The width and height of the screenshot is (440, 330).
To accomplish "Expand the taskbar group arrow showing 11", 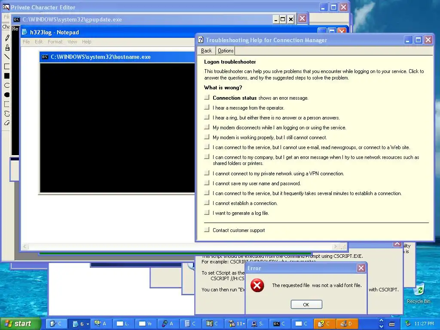I will 244,324.
